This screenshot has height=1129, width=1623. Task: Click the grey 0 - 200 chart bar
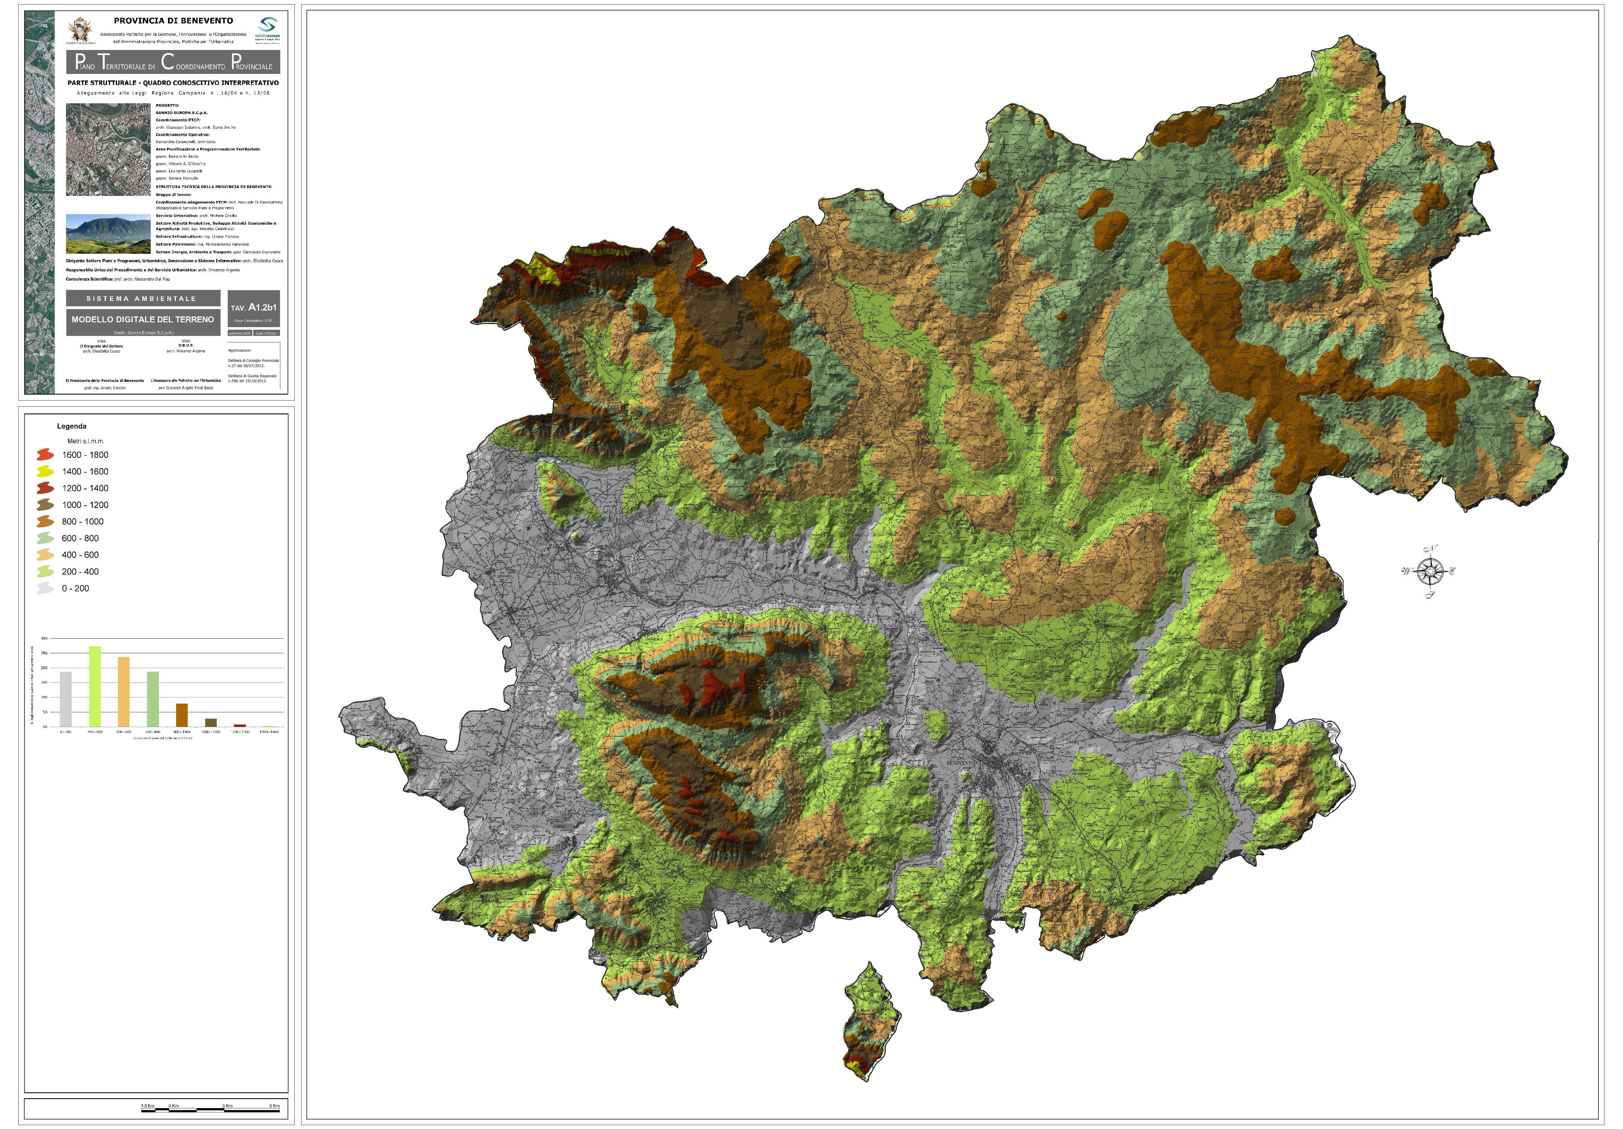pyautogui.click(x=66, y=699)
